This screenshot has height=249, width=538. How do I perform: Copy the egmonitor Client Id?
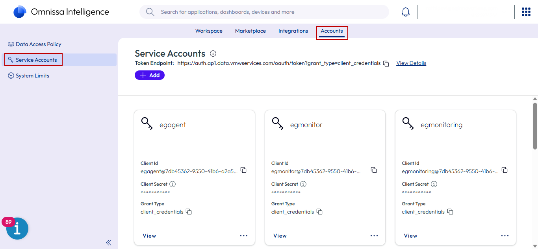point(374,170)
